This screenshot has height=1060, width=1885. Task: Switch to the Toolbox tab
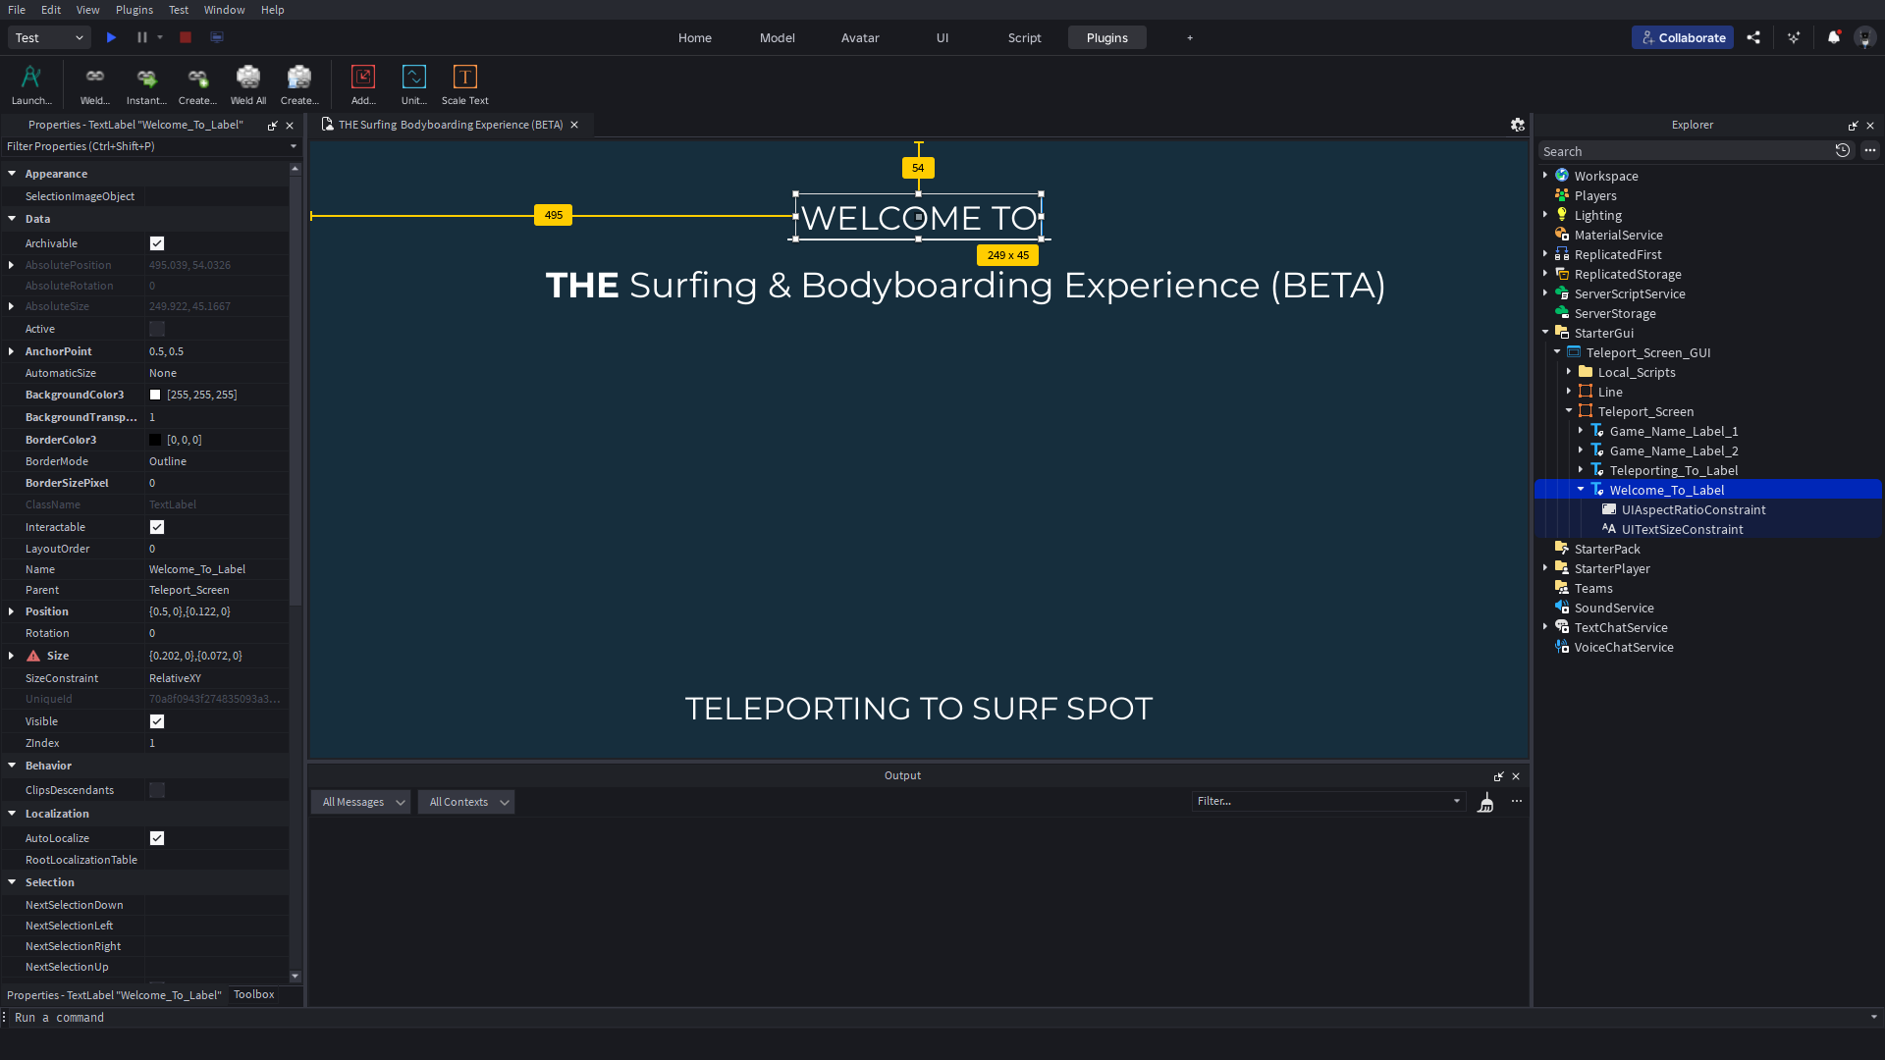pos(254,994)
